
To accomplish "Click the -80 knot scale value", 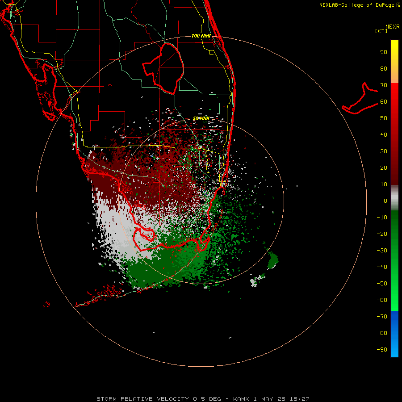I will [x=382, y=333].
